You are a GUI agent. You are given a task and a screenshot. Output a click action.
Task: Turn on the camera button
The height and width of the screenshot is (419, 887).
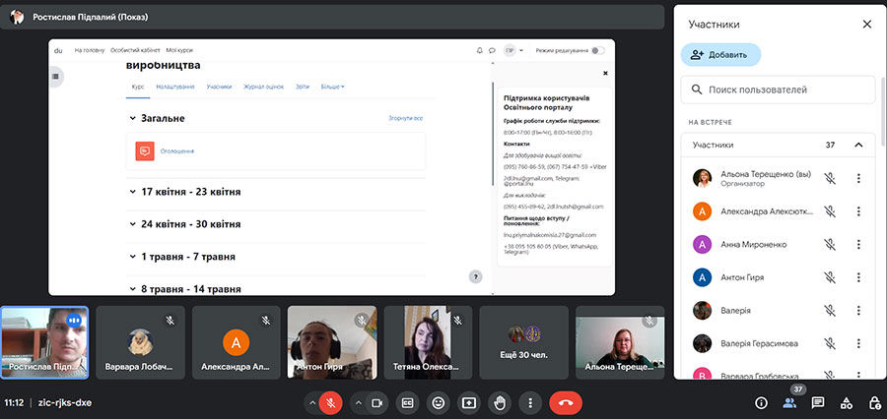[x=376, y=403]
